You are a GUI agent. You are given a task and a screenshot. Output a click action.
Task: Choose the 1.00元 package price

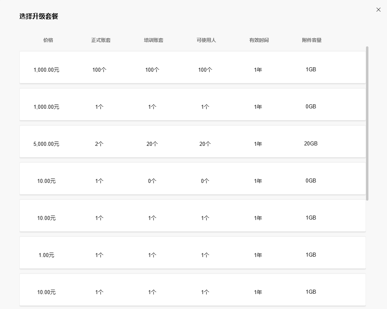(x=46, y=255)
